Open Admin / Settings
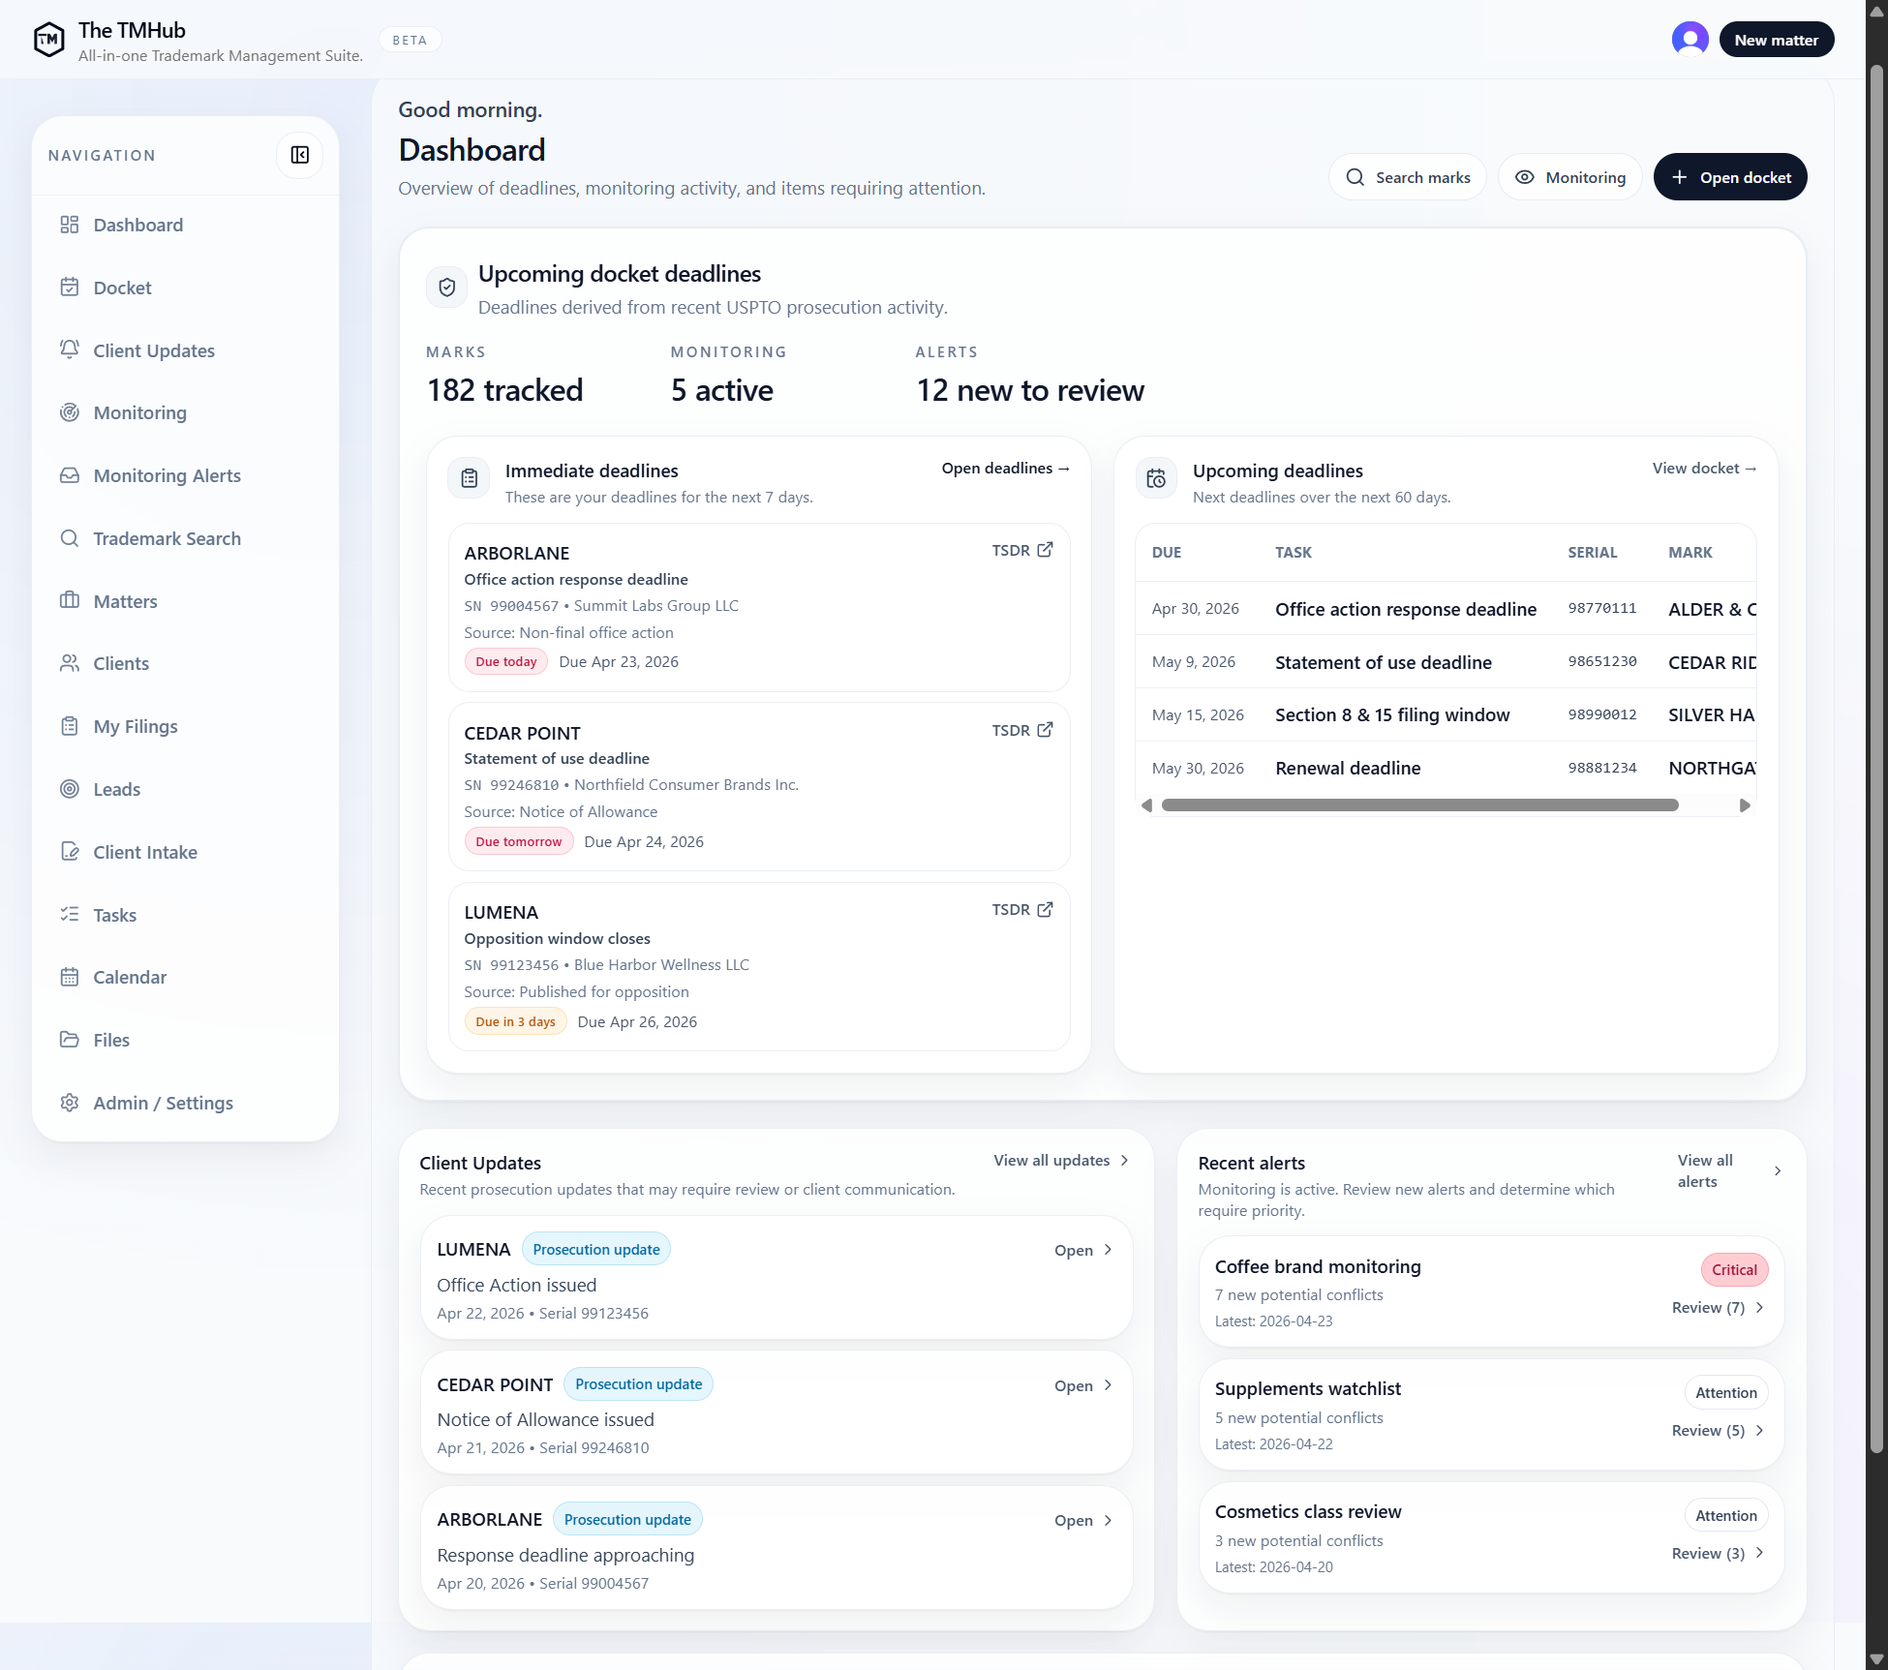The height and width of the screenshot is (1670, 1888). pos(162,1103)
